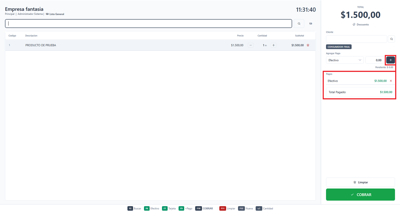Image resolution: width=400 pixels, height=211 pixels.
Task: Click the Limpiar button
Action: click(x=360, y=182)
